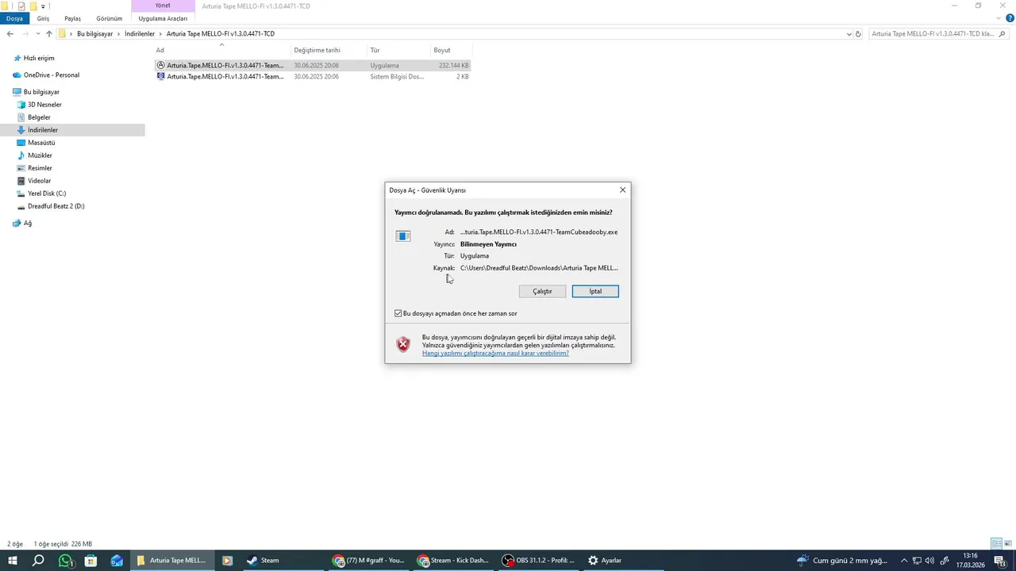Screen dimensions: 1016x571
Task: Click the properties checkmark icon in title bar
Action: pyautogui.click(x=21, y=6)
